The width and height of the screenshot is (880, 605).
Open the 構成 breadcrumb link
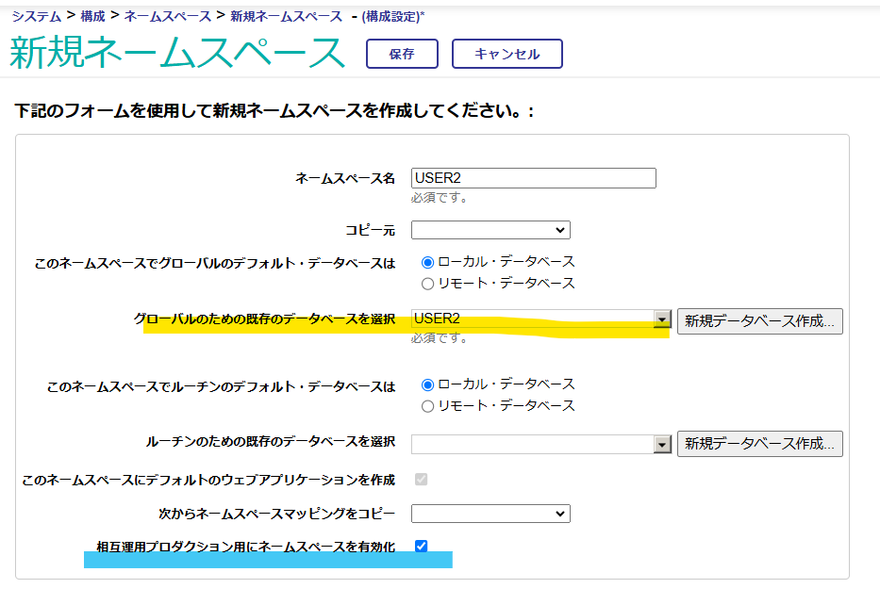pyautogui.click(x=92, y=16)
